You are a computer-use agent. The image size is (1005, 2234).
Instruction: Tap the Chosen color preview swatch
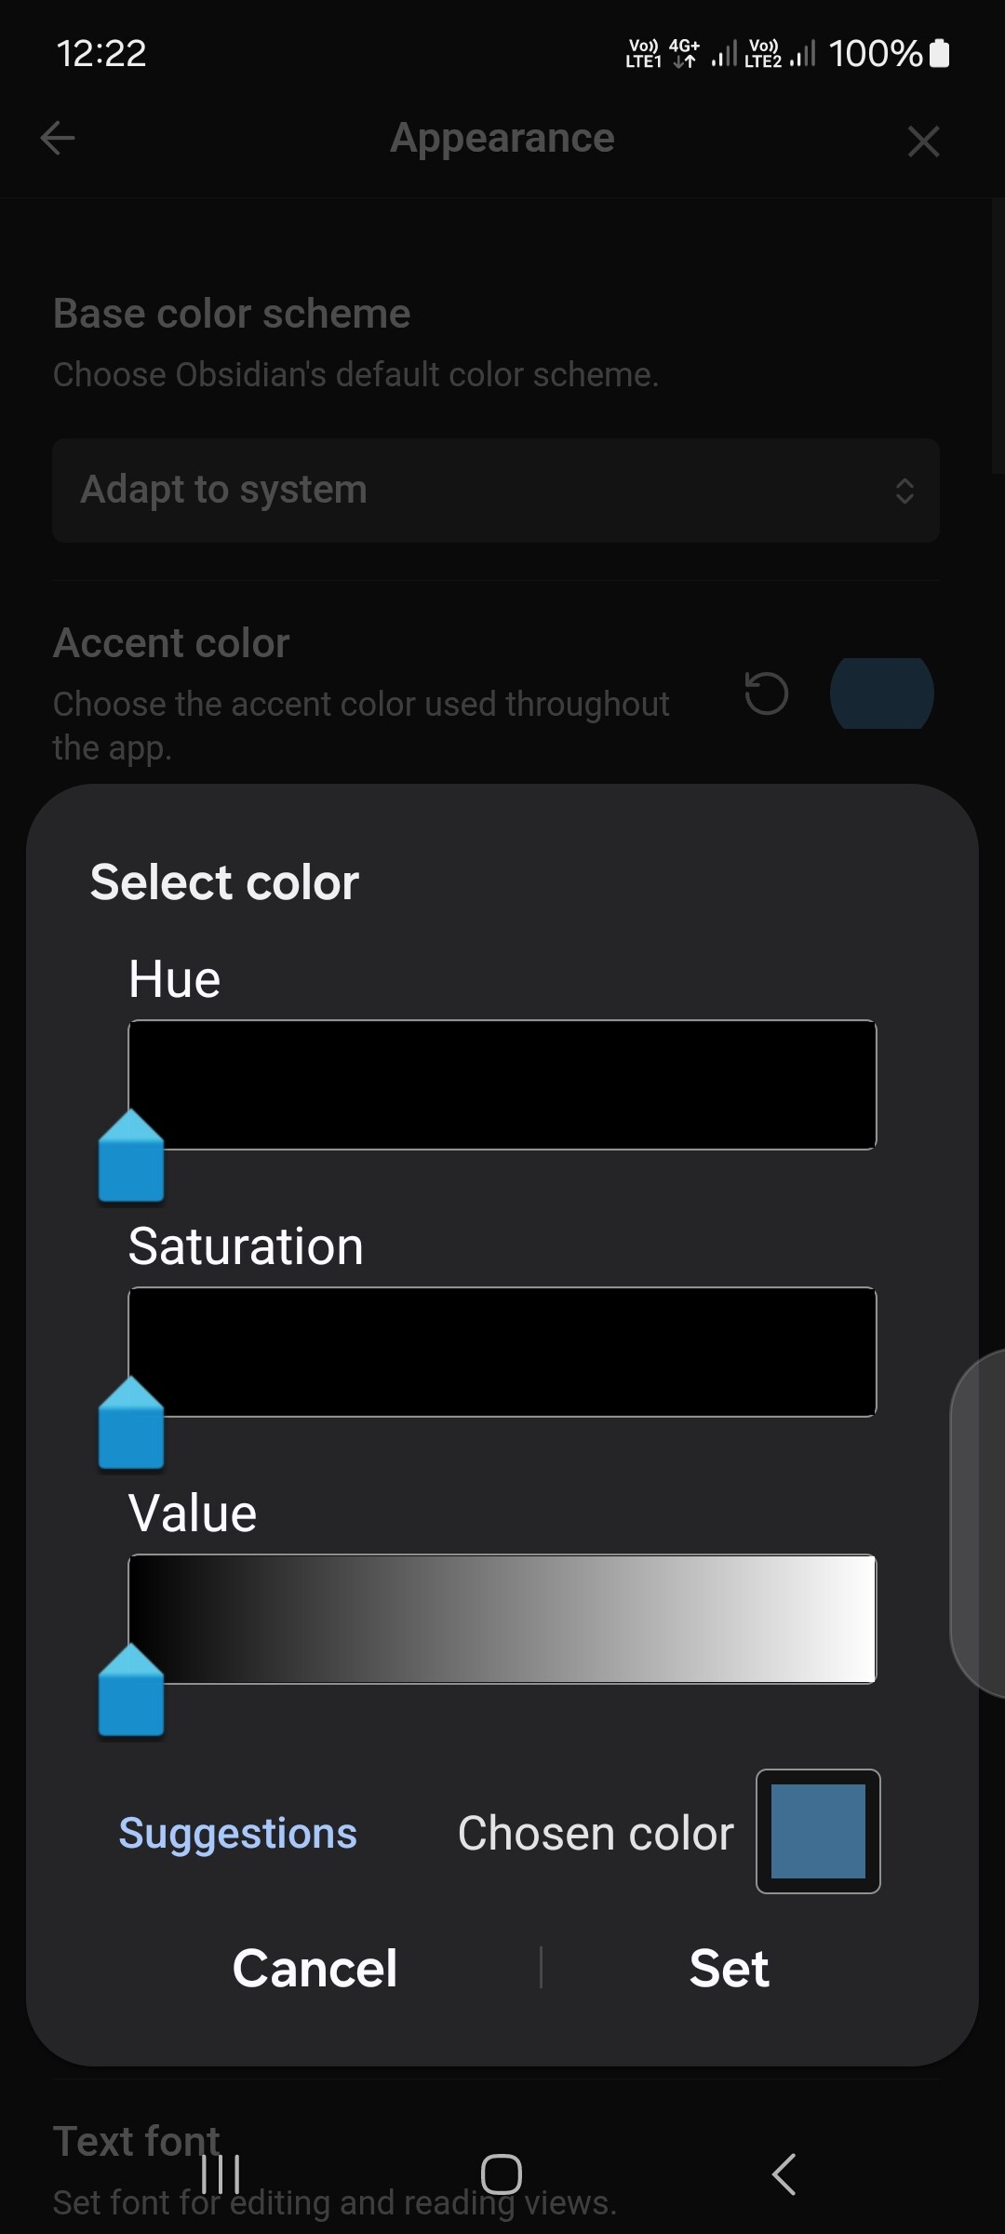[x=818, y=1831]
